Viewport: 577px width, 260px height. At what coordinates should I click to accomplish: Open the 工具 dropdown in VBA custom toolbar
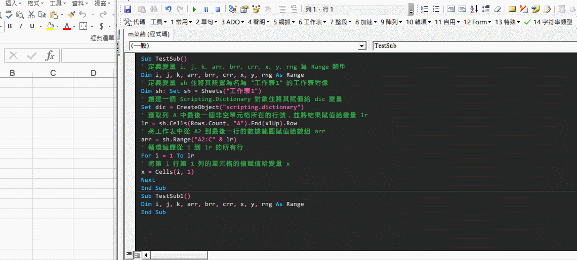[158, 22]
